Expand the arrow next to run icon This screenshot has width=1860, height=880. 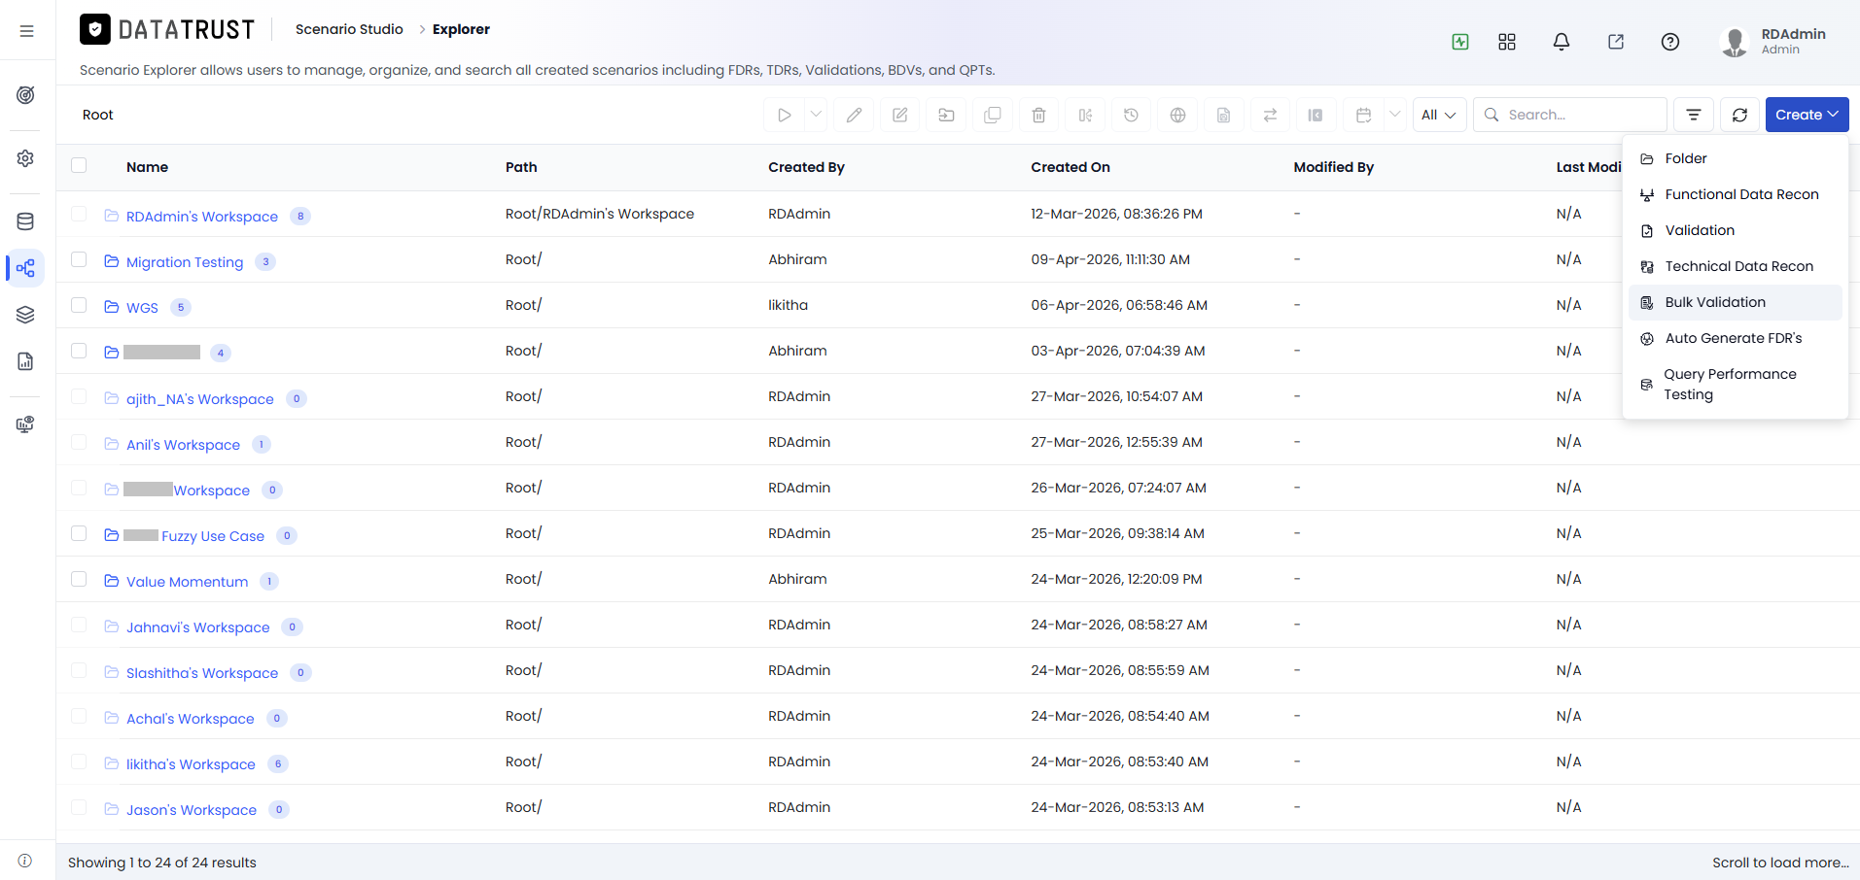coord(816,115)
